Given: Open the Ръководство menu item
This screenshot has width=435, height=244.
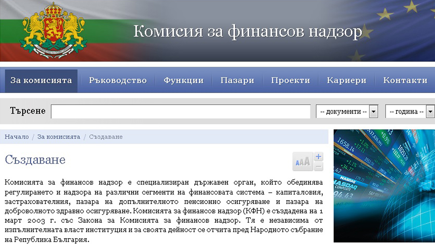Looking at the screenshot, I should click(x=118, y=81).
